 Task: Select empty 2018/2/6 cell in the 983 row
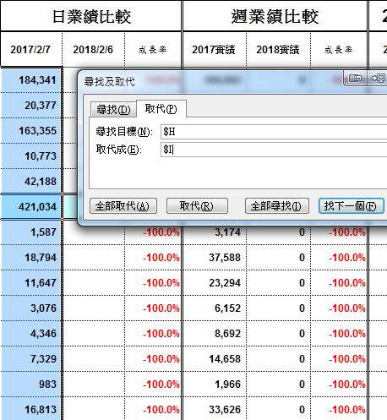click(x=94, y=385)
